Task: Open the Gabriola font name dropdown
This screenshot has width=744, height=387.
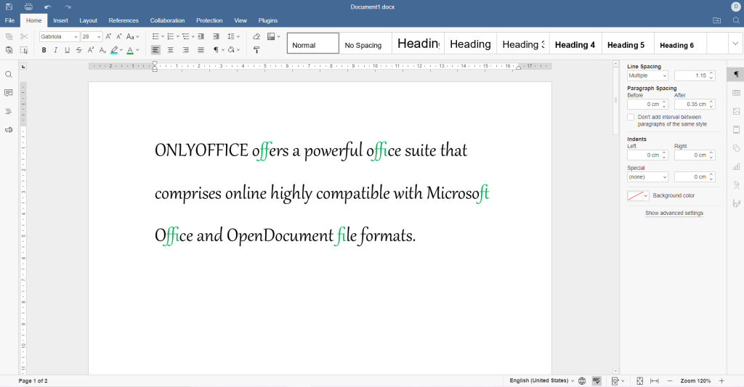Action: (76, 36)
